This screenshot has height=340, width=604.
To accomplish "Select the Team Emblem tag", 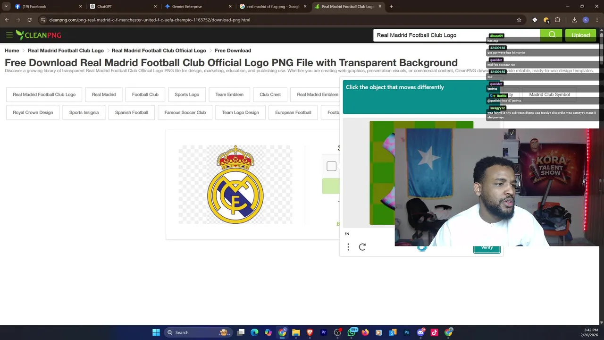I will tap(229, 94).
